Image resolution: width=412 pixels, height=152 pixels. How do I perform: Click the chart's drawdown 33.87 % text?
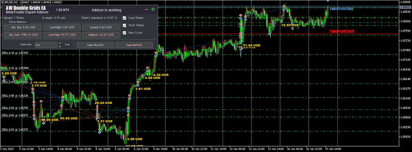click(x=99, y=18)
